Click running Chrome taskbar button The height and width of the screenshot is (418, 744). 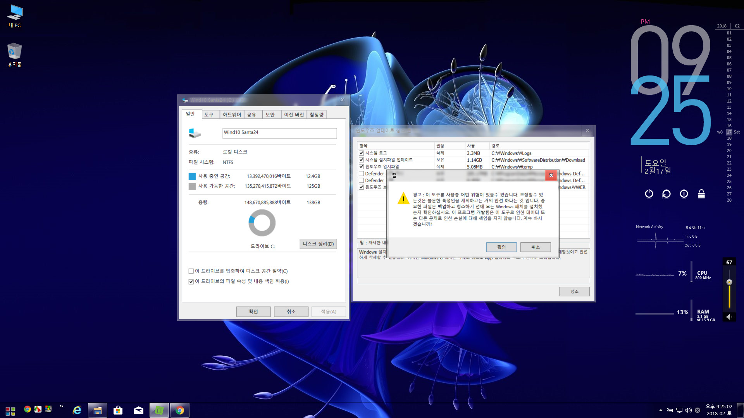tap(179, 410)
